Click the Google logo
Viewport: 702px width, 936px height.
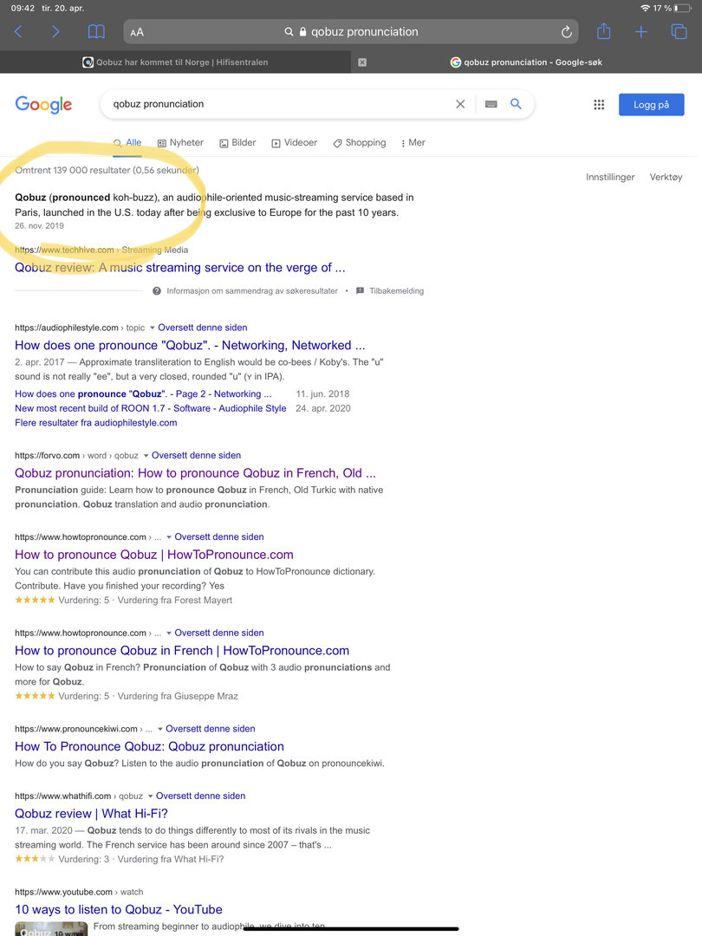[x=43, y=105]
